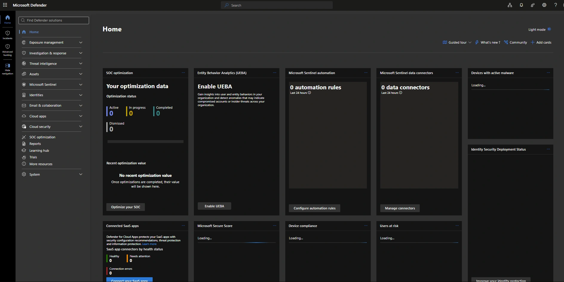This screenshot has width=564, height=282.
Task: Click Learn more link in Connected SaaS apps
Action: tap(149, 244)
